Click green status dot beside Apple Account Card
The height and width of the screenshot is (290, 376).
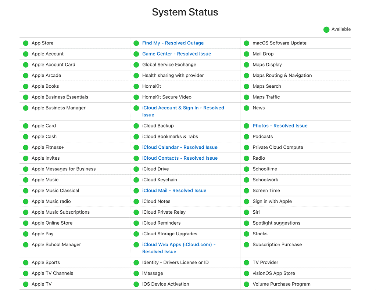[x=26, y=65]
